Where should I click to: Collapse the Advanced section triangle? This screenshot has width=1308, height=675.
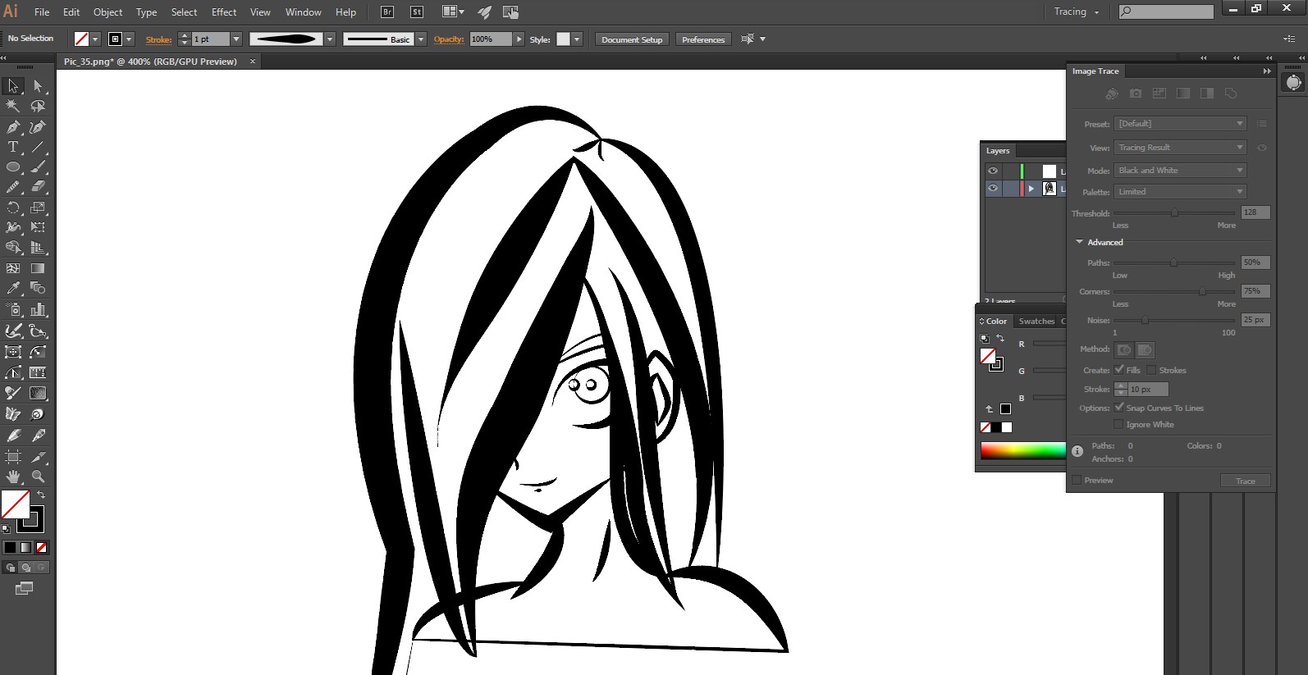(x=1080, y=242)
